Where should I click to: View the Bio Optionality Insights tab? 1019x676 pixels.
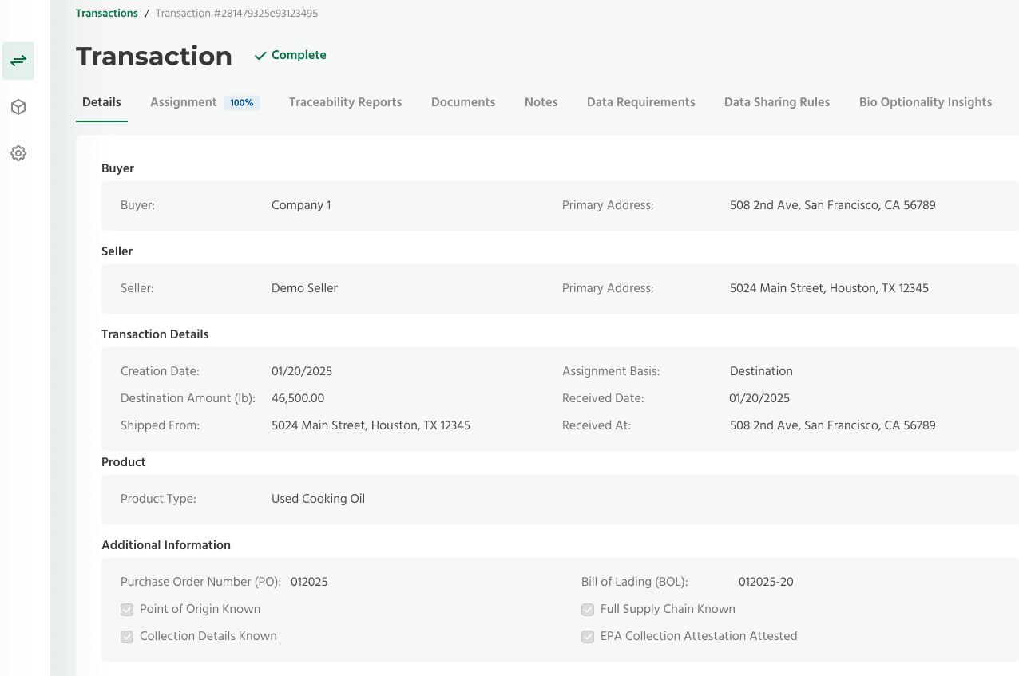925,102
